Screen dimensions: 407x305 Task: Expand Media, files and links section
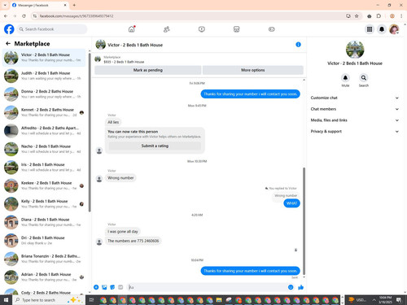point(355,120)
